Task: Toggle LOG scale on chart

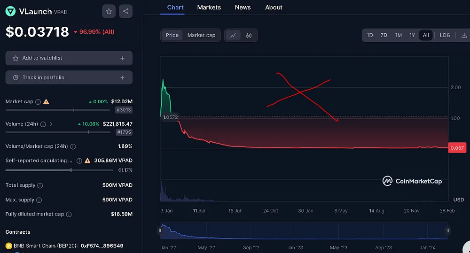Action: point(445,35)
